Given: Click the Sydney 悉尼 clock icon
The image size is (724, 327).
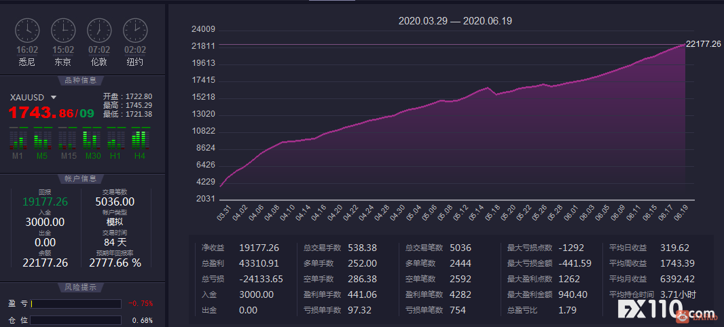Looking at the screenshot, I should [x=27, y=31].
